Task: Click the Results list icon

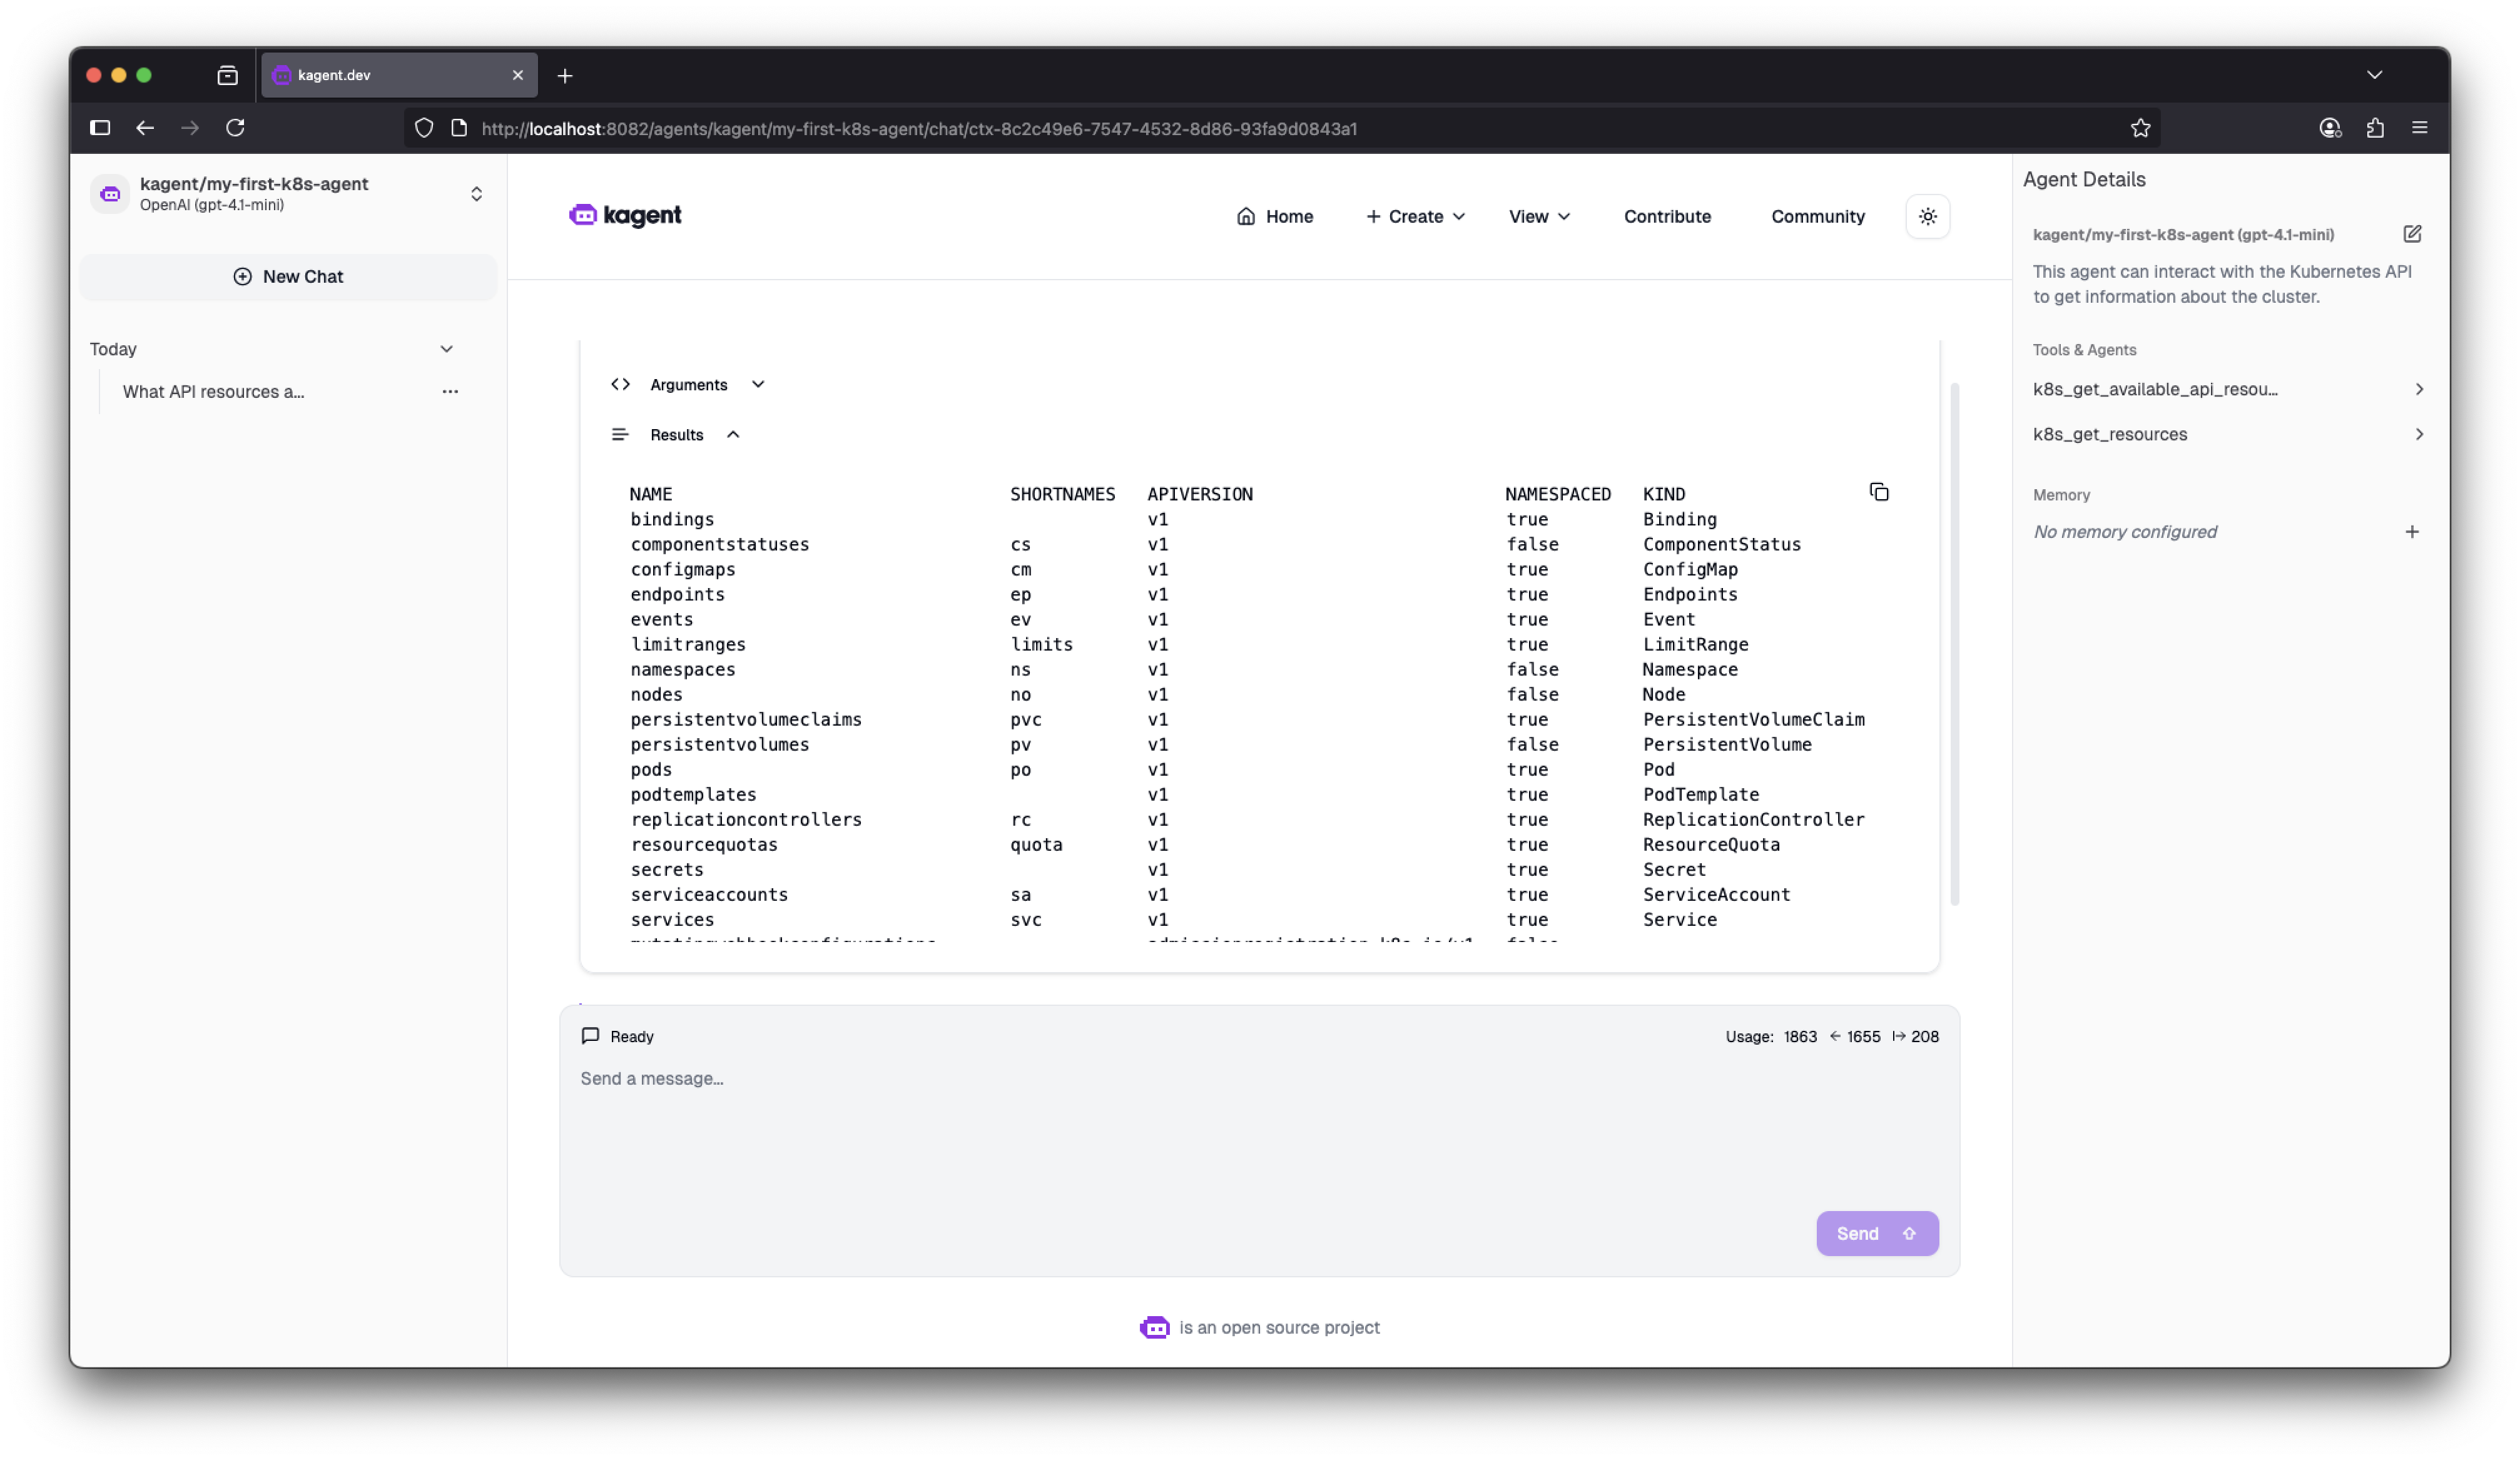Action: coord(621,434)
